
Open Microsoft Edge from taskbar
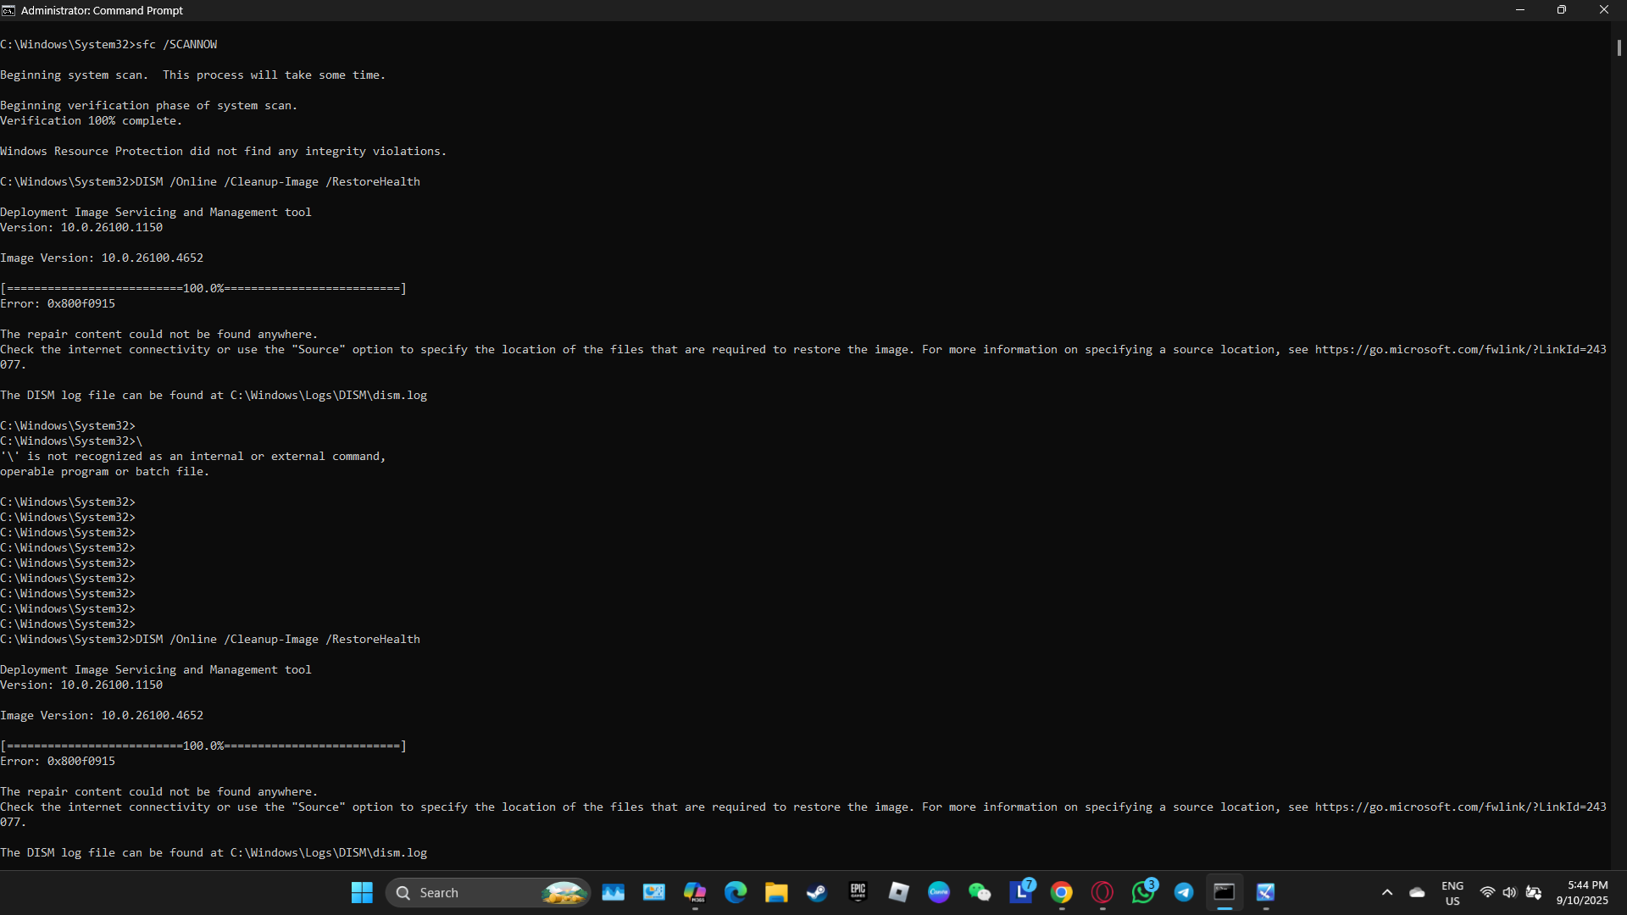[x=736, y=892]
